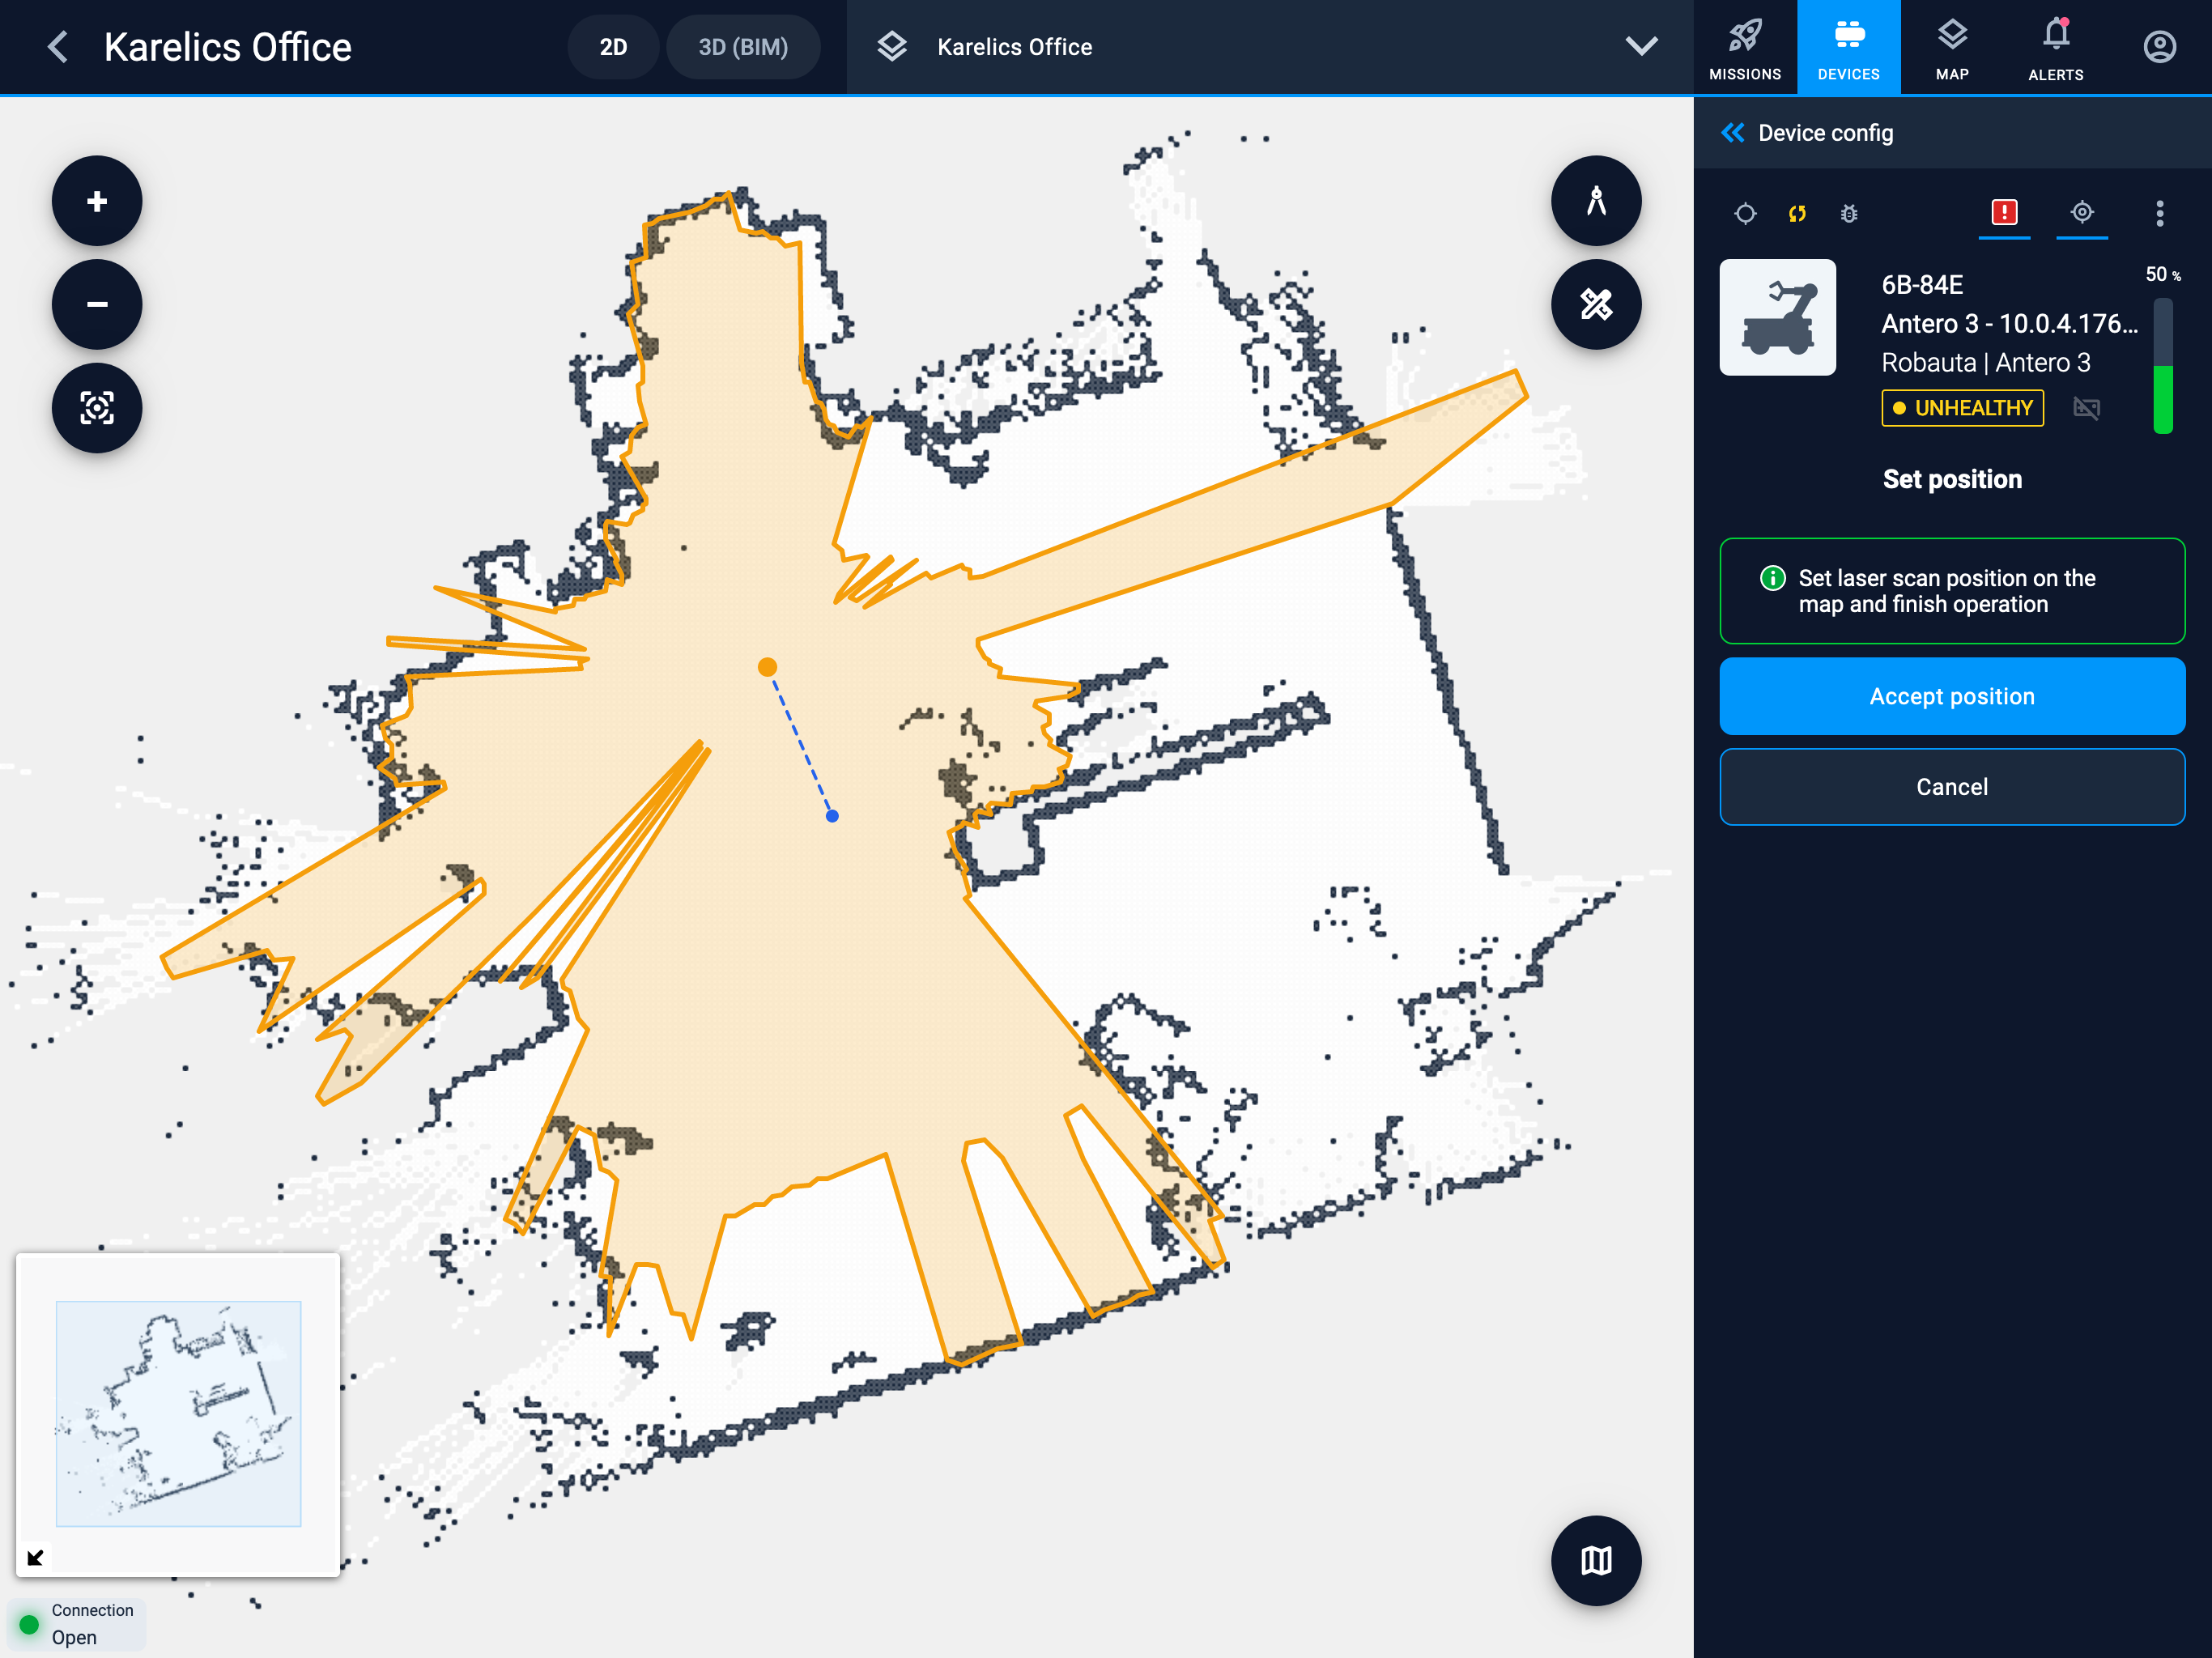Viewport: 2212px width, 1658px height.
Task: Click the compass measure tool button
Action: (x=1595, y=201)
